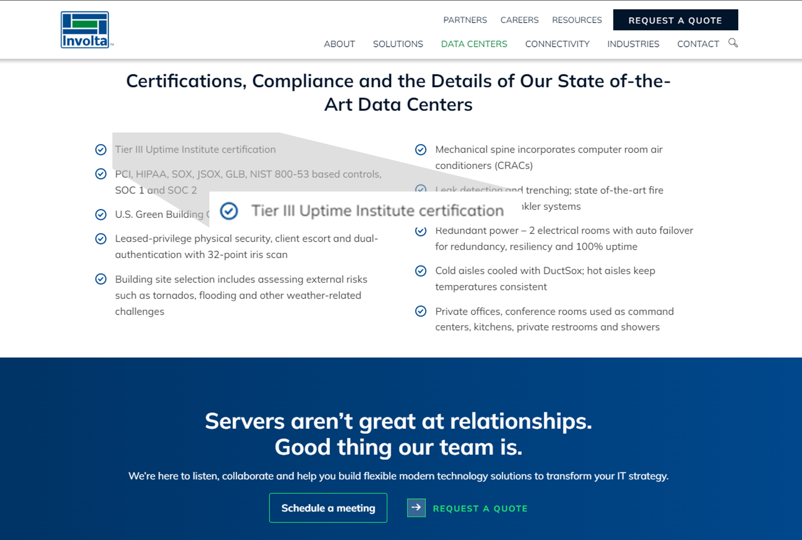Go to the Contact page

click(x=698, y=44)
